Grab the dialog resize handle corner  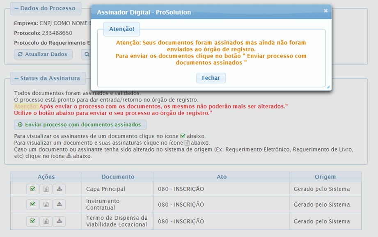point(328,87)
